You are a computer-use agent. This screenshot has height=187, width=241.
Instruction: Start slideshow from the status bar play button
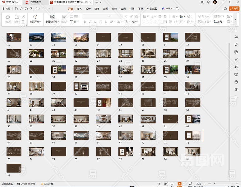coord(179,184)
